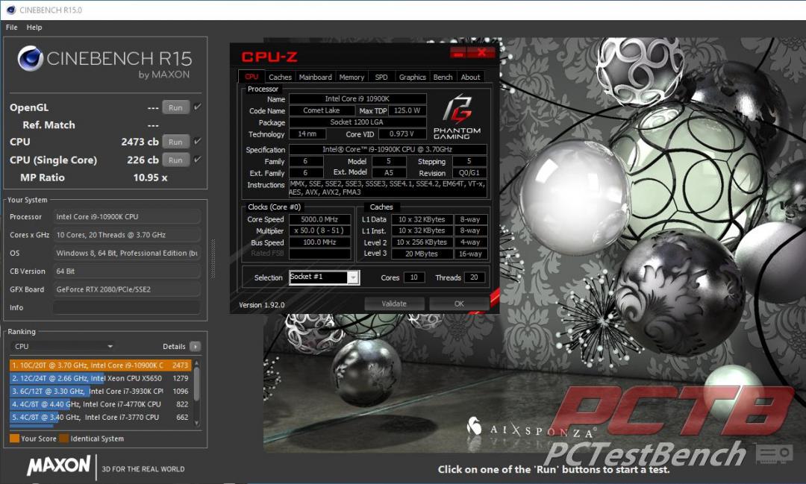806x484 pixels.
Task: Toggle the OpenGL test checkbox
Action: click(x=197, y=107)
